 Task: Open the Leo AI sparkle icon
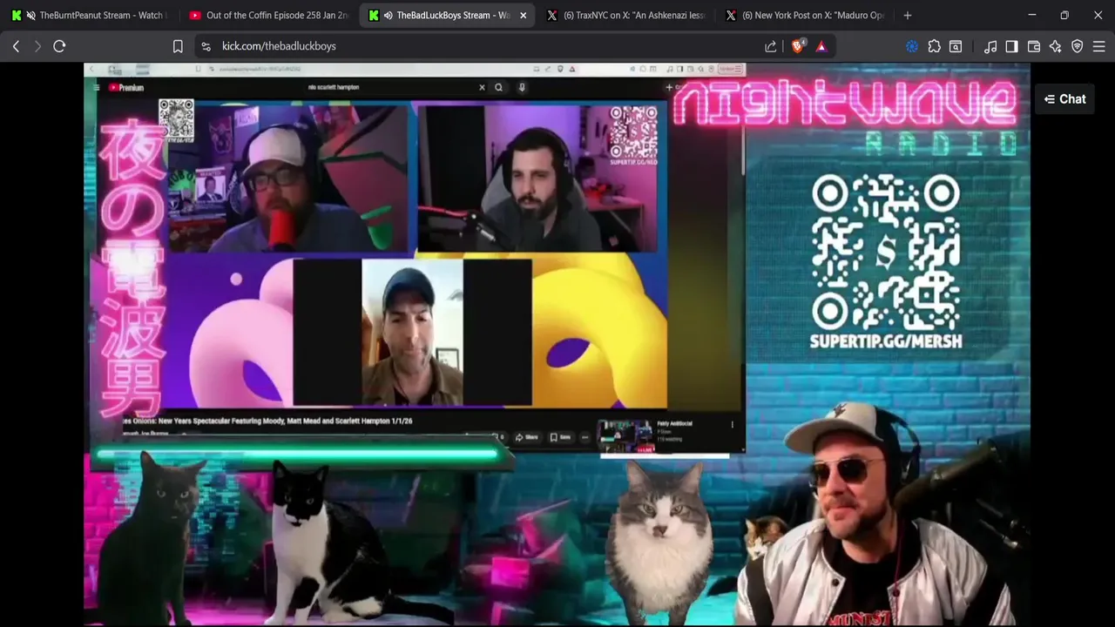[x=1056, y=46]
